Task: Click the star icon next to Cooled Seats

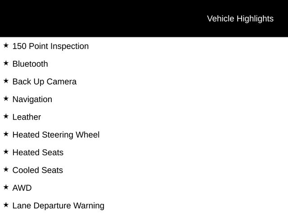Action: pyautogui.click(x=6, y=169)
